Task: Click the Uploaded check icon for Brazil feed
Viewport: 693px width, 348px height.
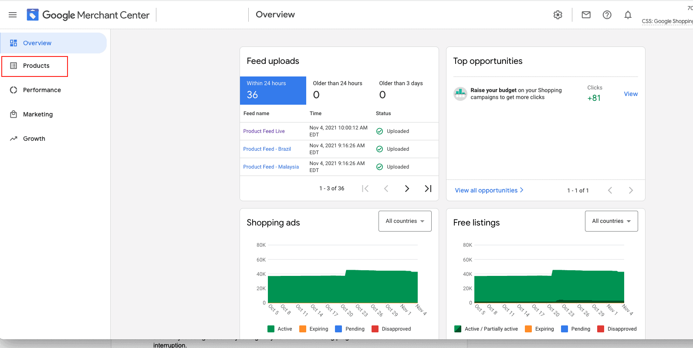Action: pyautogui.click(x=379, y=149)
